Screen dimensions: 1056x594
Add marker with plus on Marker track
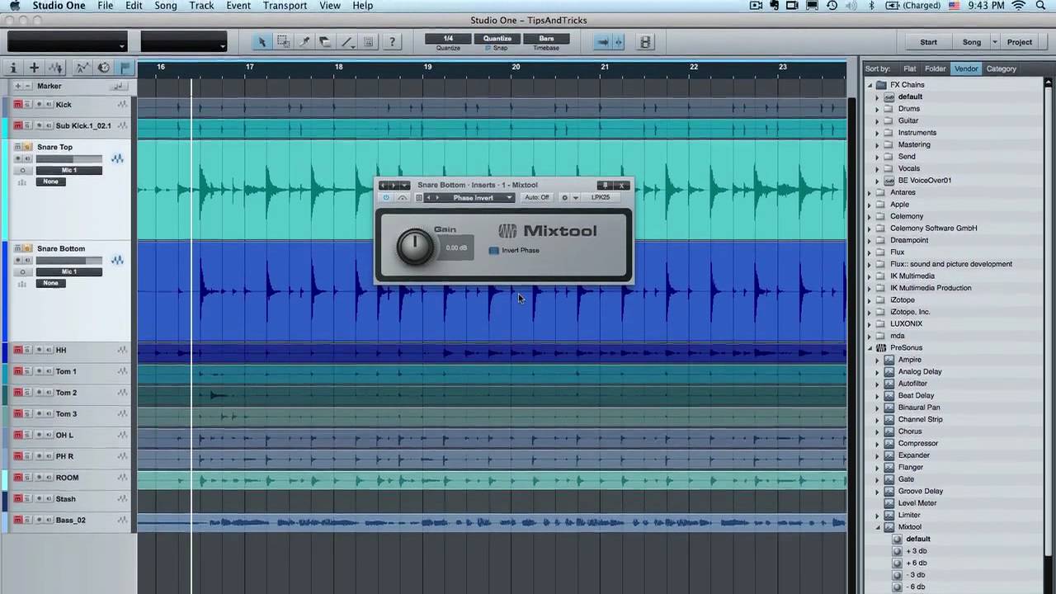tap(17, 86)
